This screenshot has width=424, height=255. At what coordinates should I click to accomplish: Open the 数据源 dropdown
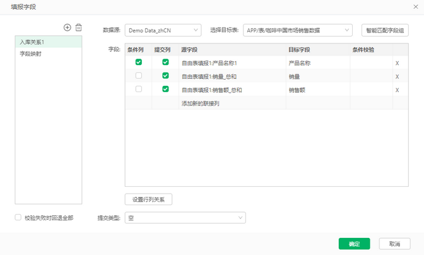point(163,30)
